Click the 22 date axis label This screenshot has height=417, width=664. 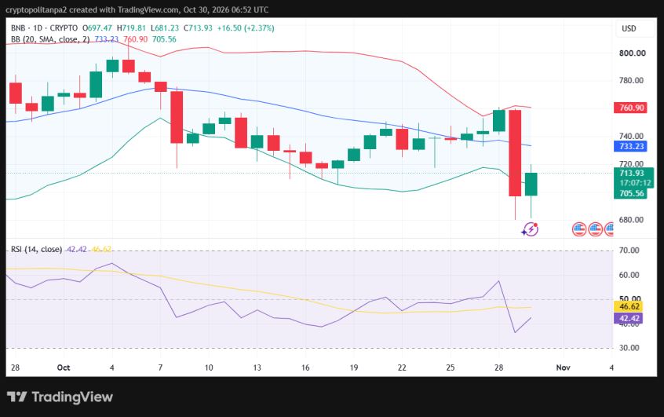[402, 368]
